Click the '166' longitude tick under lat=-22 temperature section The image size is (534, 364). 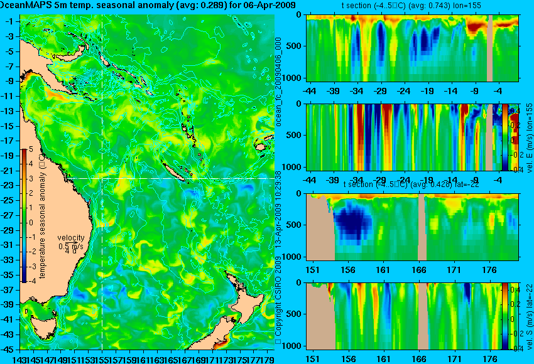pos(418,270)
